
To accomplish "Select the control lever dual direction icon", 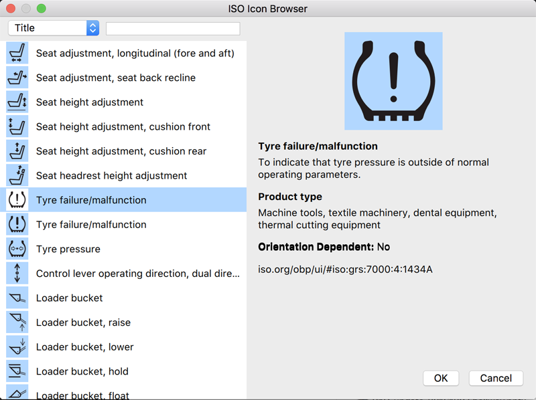I will coord(17,274).
